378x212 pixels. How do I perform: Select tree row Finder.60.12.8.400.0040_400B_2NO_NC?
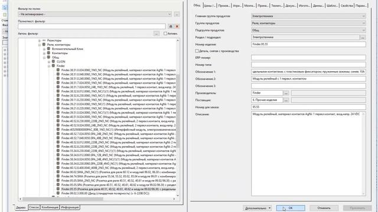pyautogui.click(x=118, y=168)
